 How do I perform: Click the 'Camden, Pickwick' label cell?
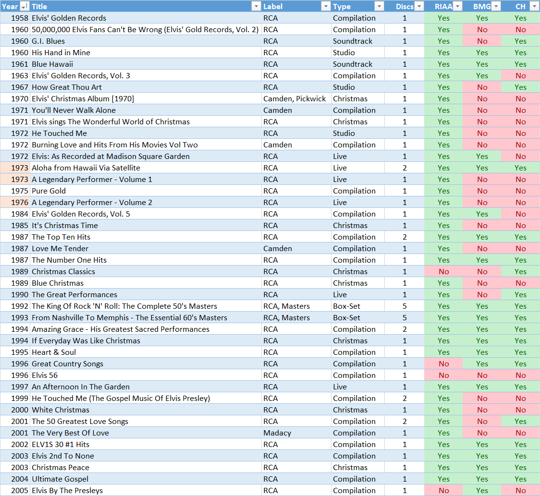(x=296, y=99)
